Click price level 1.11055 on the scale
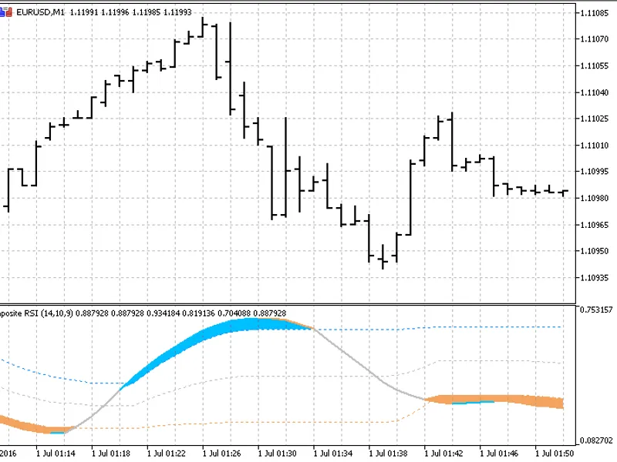This screenshot has height=462, width=617. 594,65
